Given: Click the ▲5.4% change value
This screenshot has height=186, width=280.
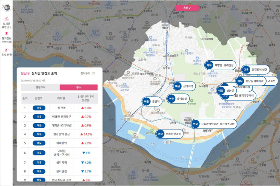Looking at the screenshot, I should pos(86,108).
